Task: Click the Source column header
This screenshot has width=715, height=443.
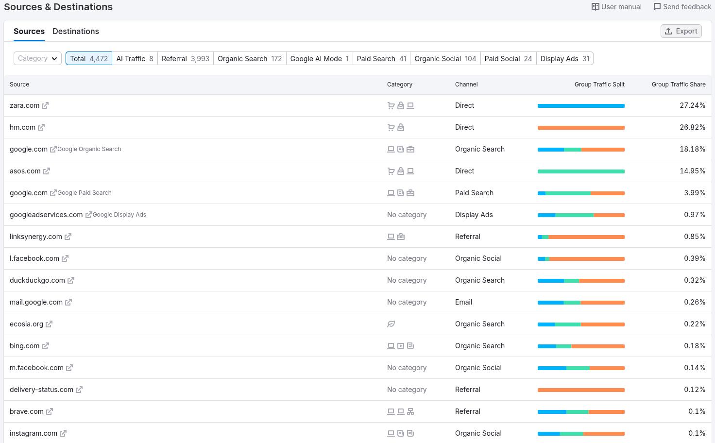Action: click(x=19, y=85)
